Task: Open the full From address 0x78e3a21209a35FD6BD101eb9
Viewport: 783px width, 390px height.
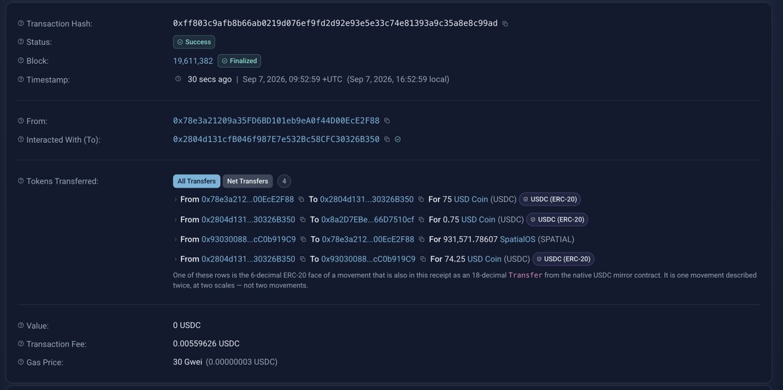Action: 276,121
